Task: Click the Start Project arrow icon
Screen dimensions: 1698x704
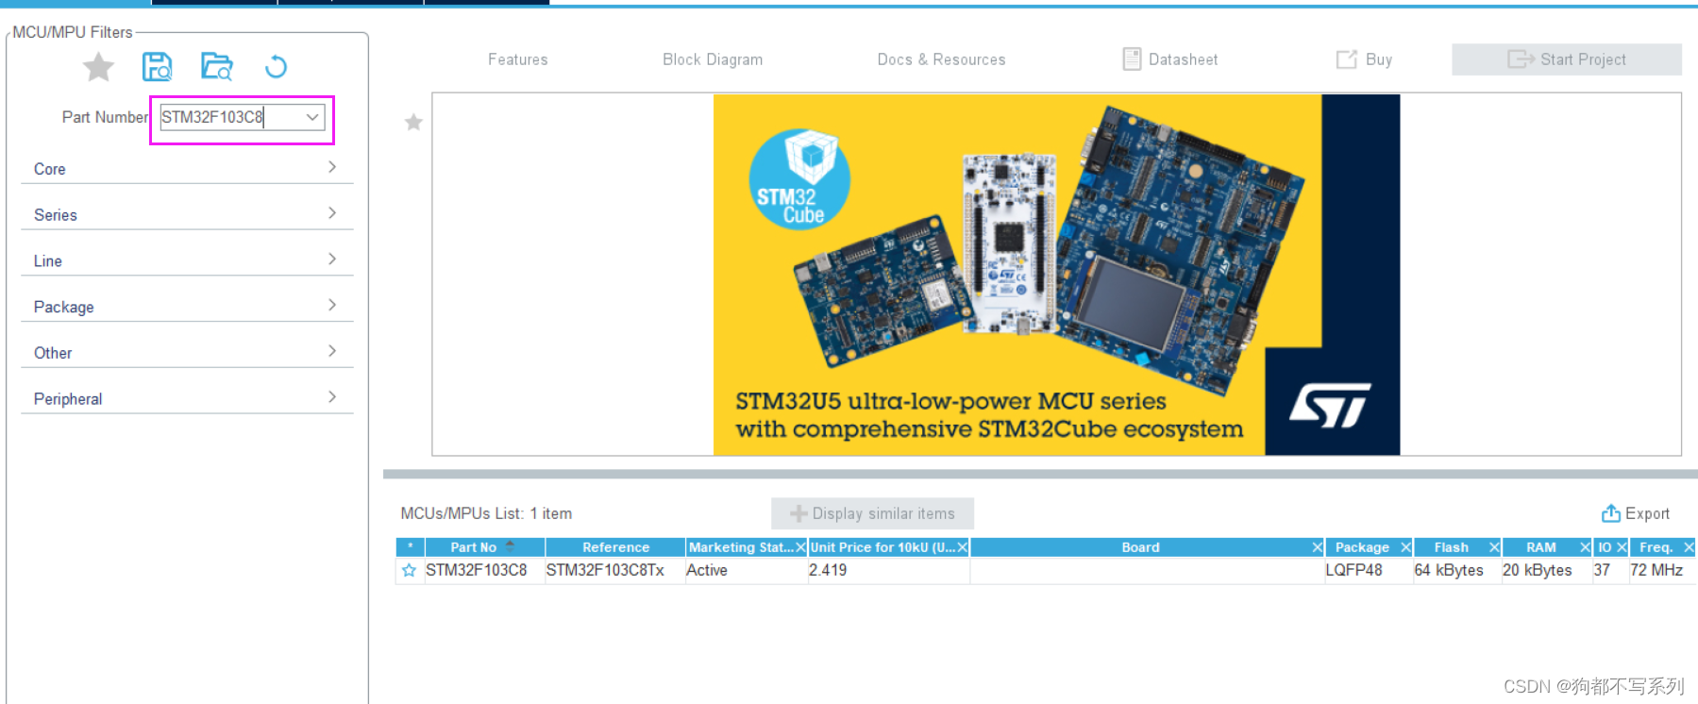Action: pyautogui.click(x=1520, y=59)
